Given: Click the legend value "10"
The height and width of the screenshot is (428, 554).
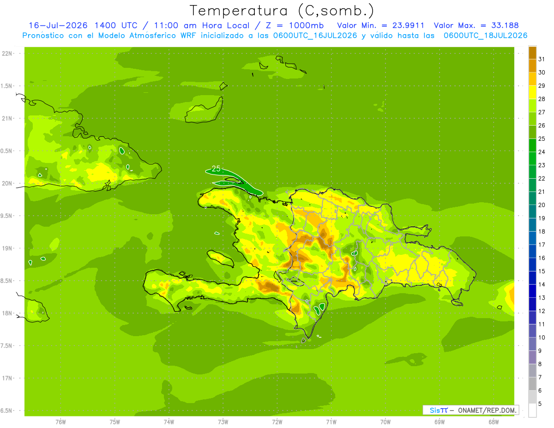Looking at the screenshot, I should (x=542, y=338).
